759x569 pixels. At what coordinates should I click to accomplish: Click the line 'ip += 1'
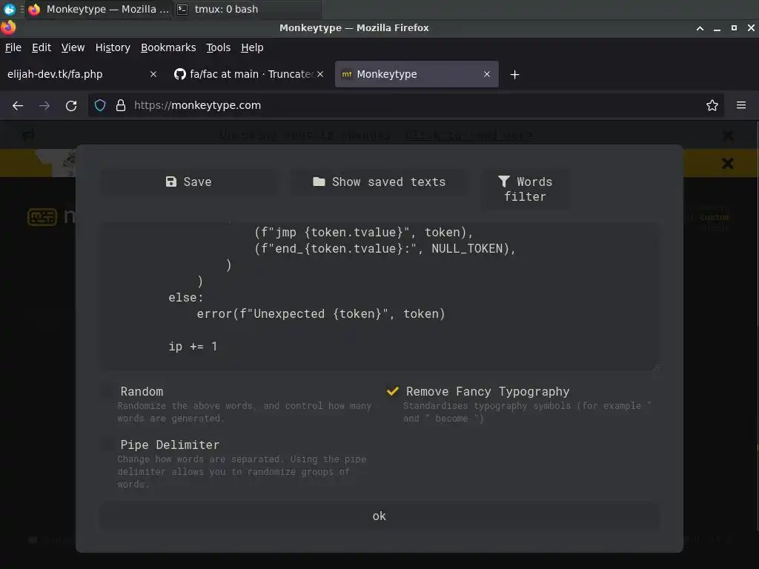(x=193, y=347)
